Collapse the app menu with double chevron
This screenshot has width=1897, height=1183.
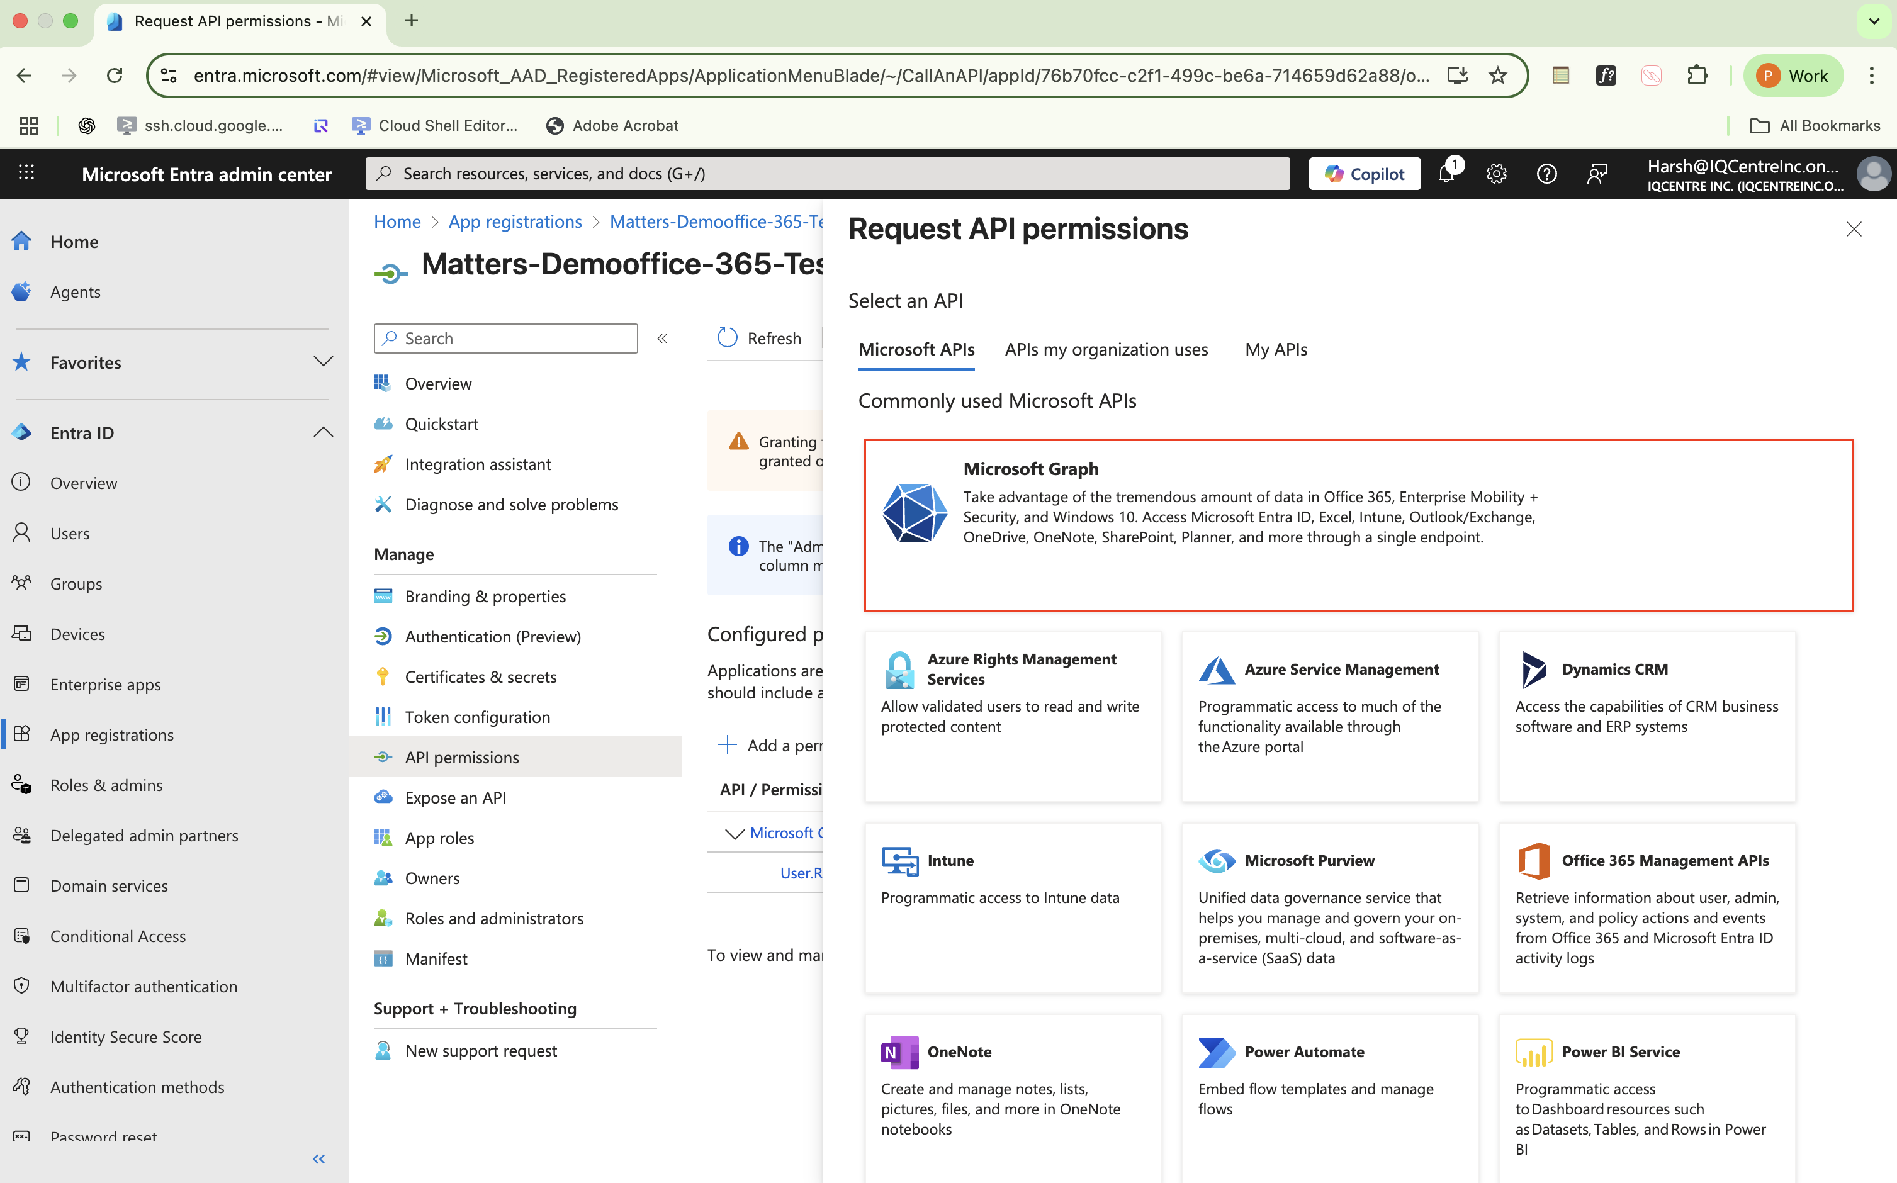(662, 339)
